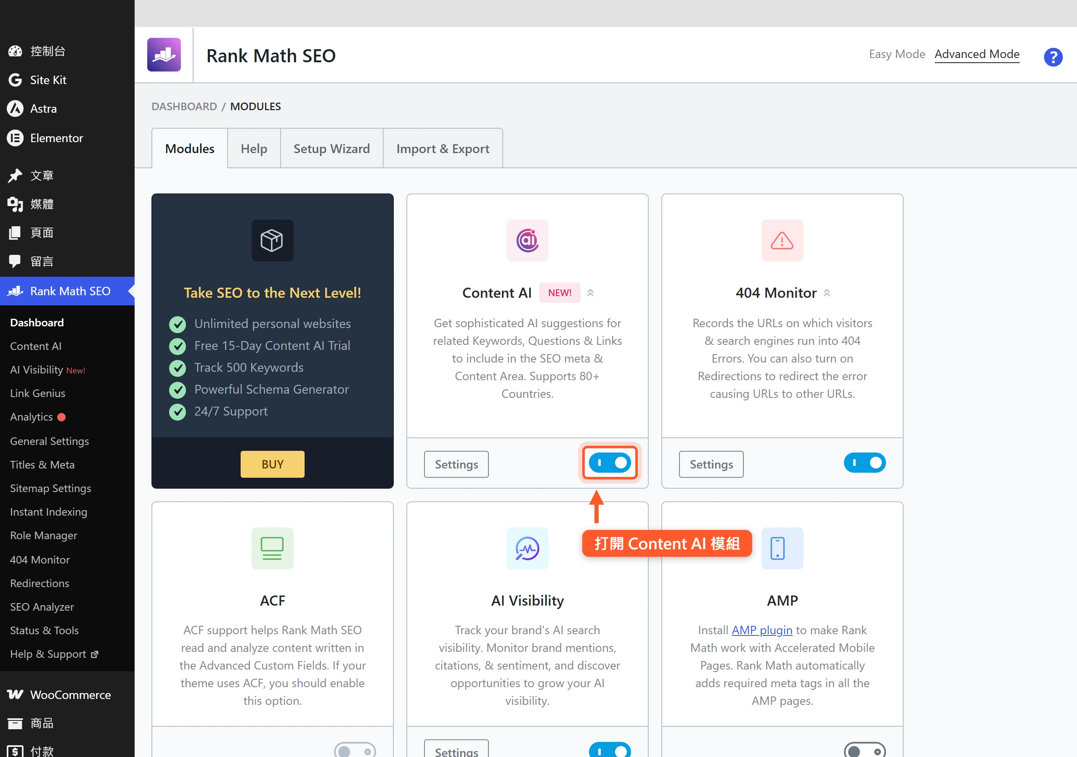Image resolution: width=1077 pixels, height=757 pixels.
Task: Open Content AI Settings button
Action: pos(456,464)
